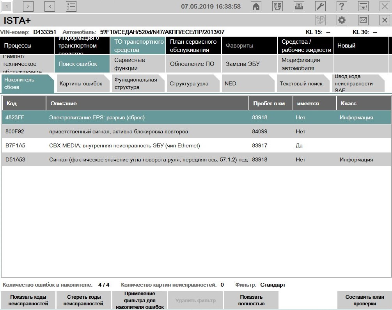Open session tab 2
The height and width of the screenshot is (310, 392).
point(28,6)
